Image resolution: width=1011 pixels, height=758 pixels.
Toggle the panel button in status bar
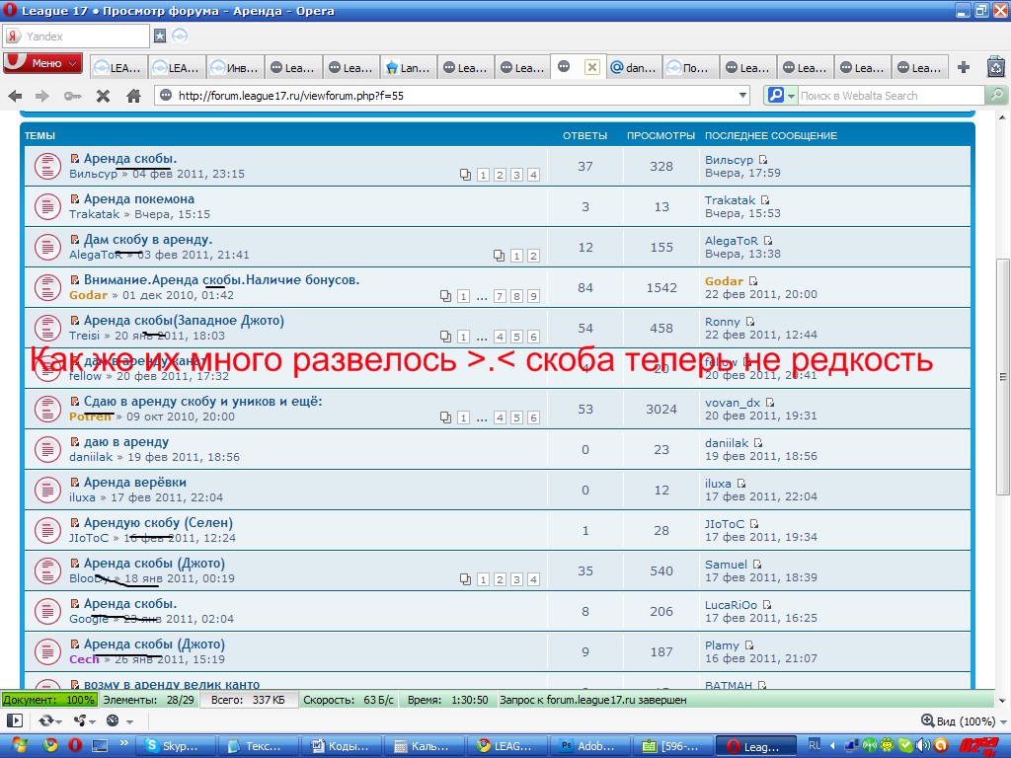pos(15,720)
